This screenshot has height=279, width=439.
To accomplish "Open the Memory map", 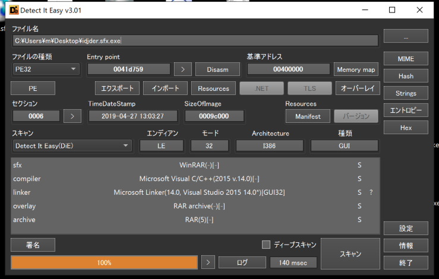I will 356,69.
